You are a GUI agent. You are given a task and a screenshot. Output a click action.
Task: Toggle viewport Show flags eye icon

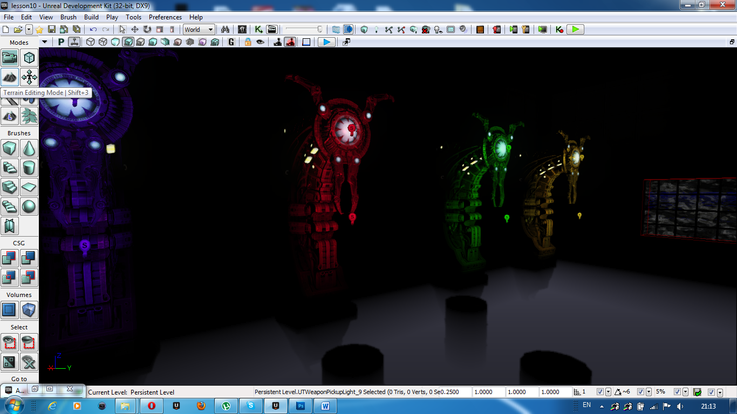pos(261,42)
